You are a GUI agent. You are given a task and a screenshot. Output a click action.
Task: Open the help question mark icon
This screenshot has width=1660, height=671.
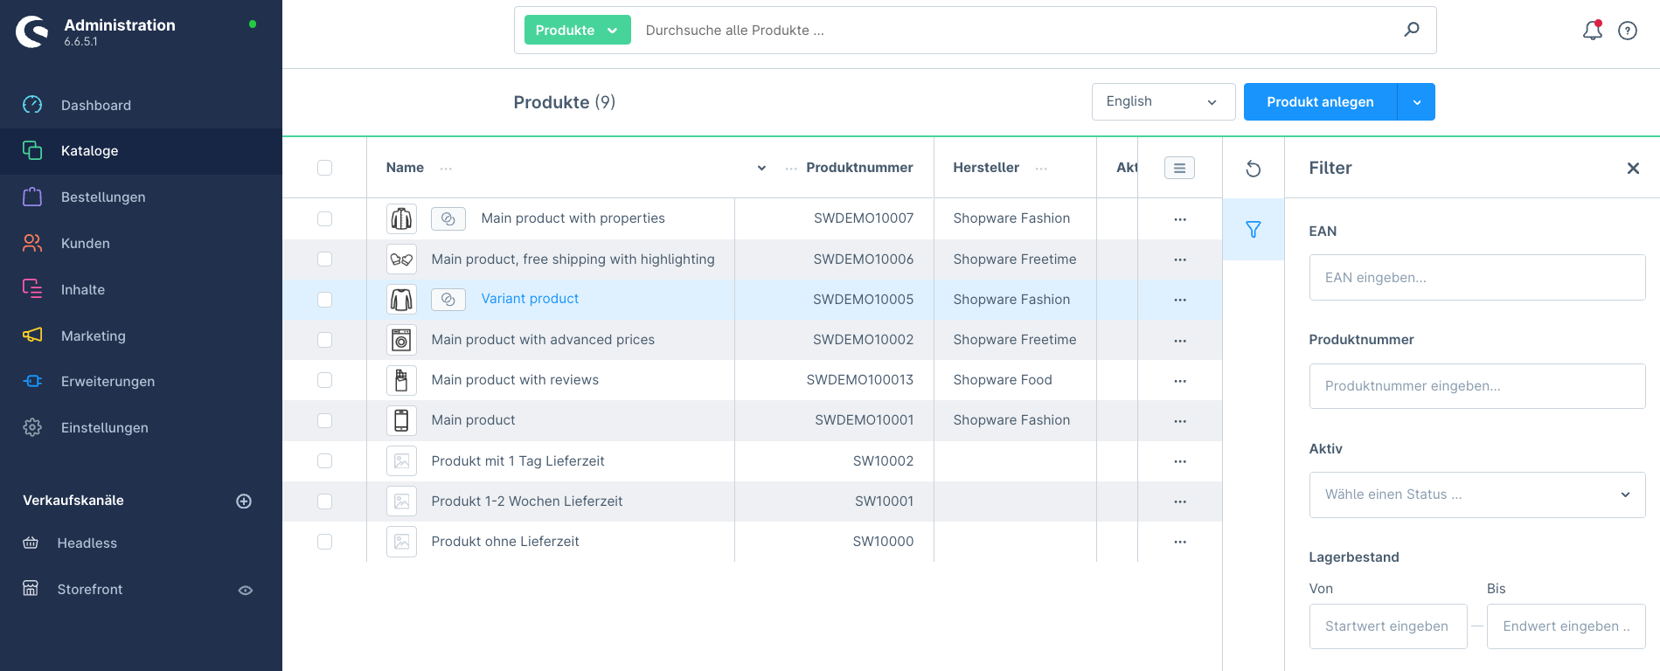[x=1627, y=31]
